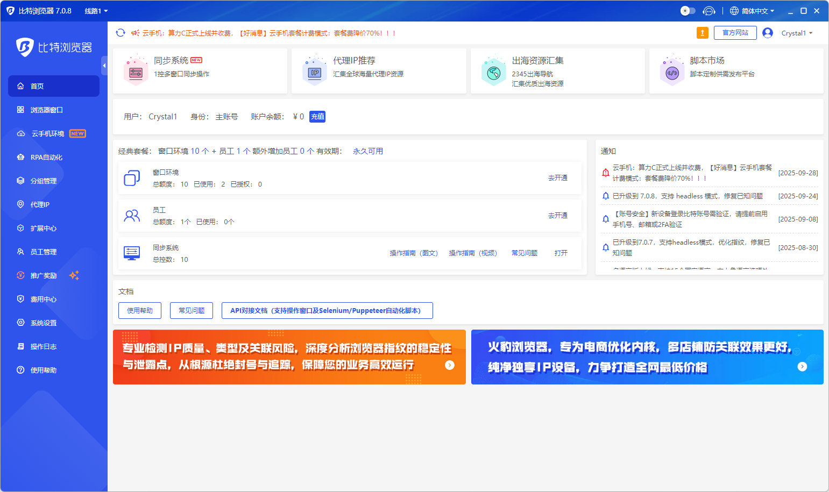Open RPA自动化 sidebar menu item

46,157
